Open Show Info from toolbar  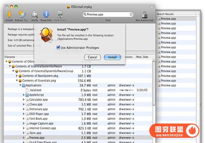pos(46,14)
